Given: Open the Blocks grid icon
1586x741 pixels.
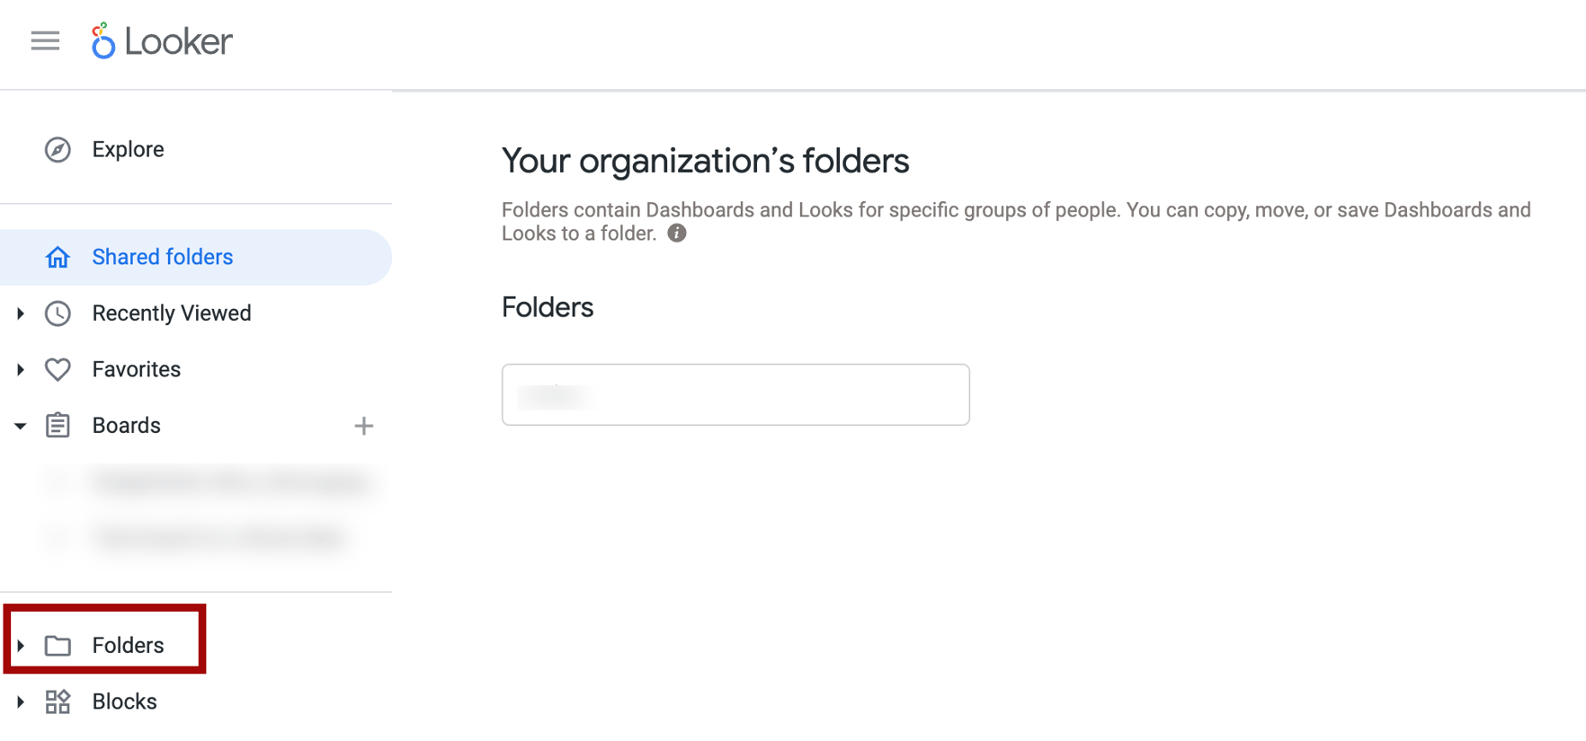Looking at the screenshot, I should pos(58,701).
